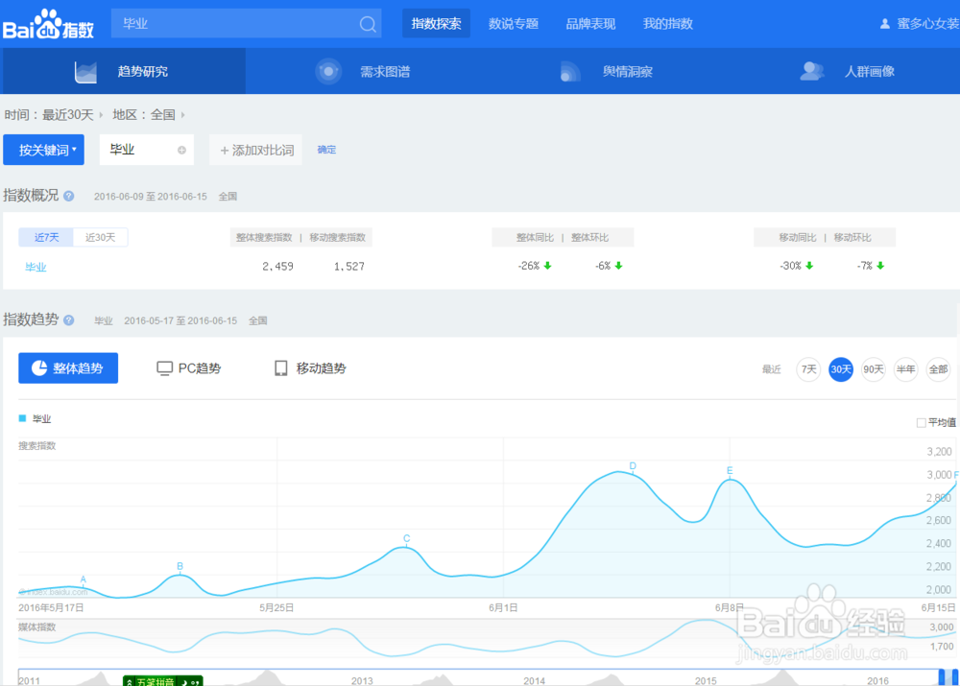Select the 90天 range option
The width and height of the screenshot is (960, 686).
(873, 369)
